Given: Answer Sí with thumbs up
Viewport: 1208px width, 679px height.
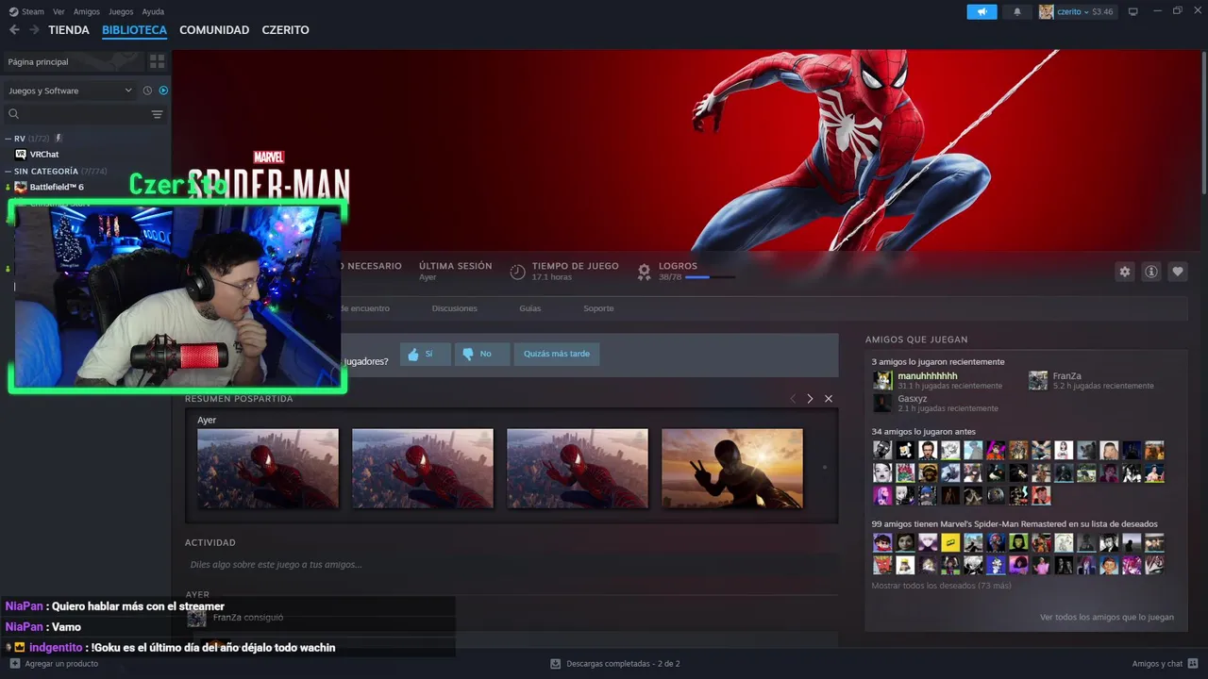Looking at the screenshot, I should pos(425,354).
